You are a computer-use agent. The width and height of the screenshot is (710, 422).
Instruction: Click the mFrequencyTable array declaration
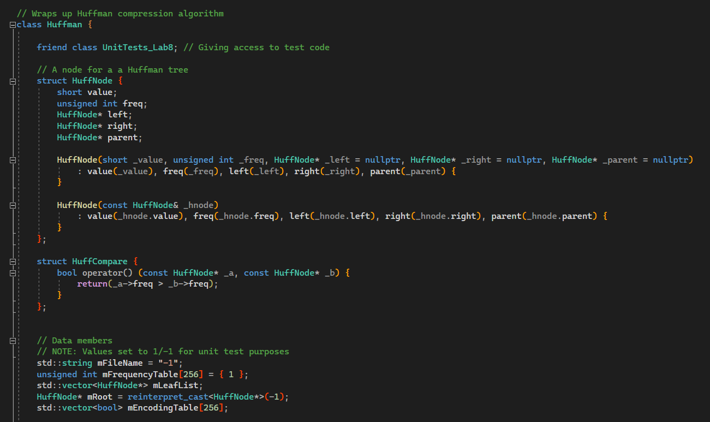(140, 374)
